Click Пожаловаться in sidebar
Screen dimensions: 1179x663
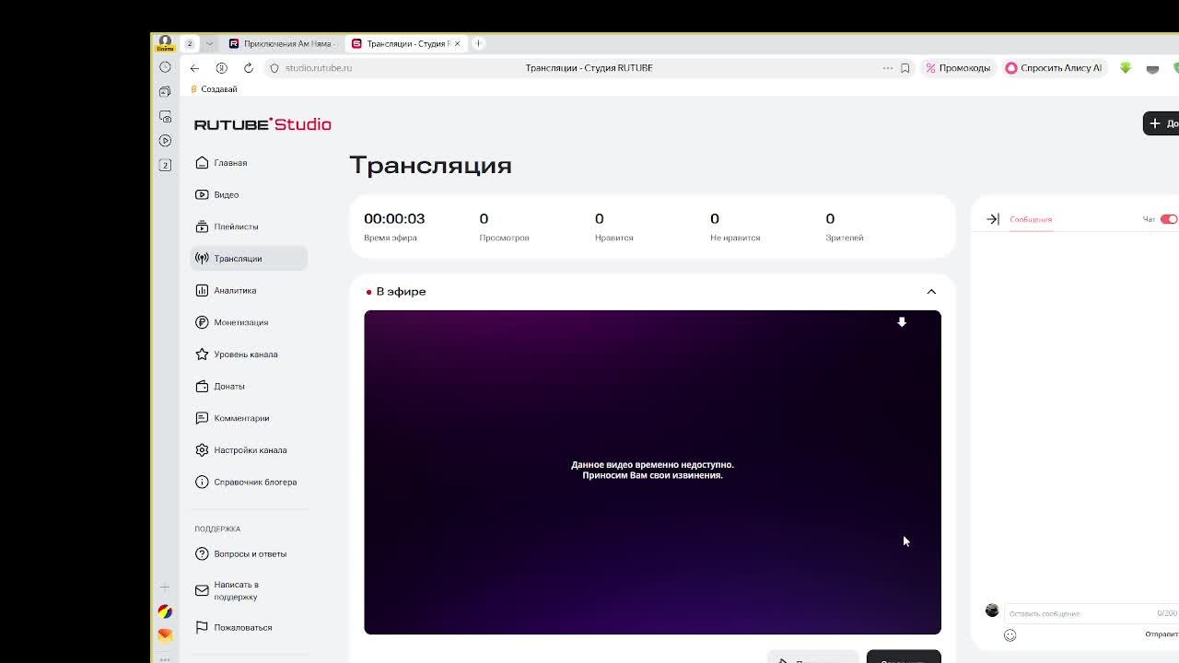click(242, 627)
